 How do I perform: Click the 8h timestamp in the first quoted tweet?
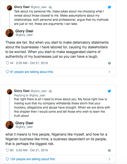tap(50, 7)
